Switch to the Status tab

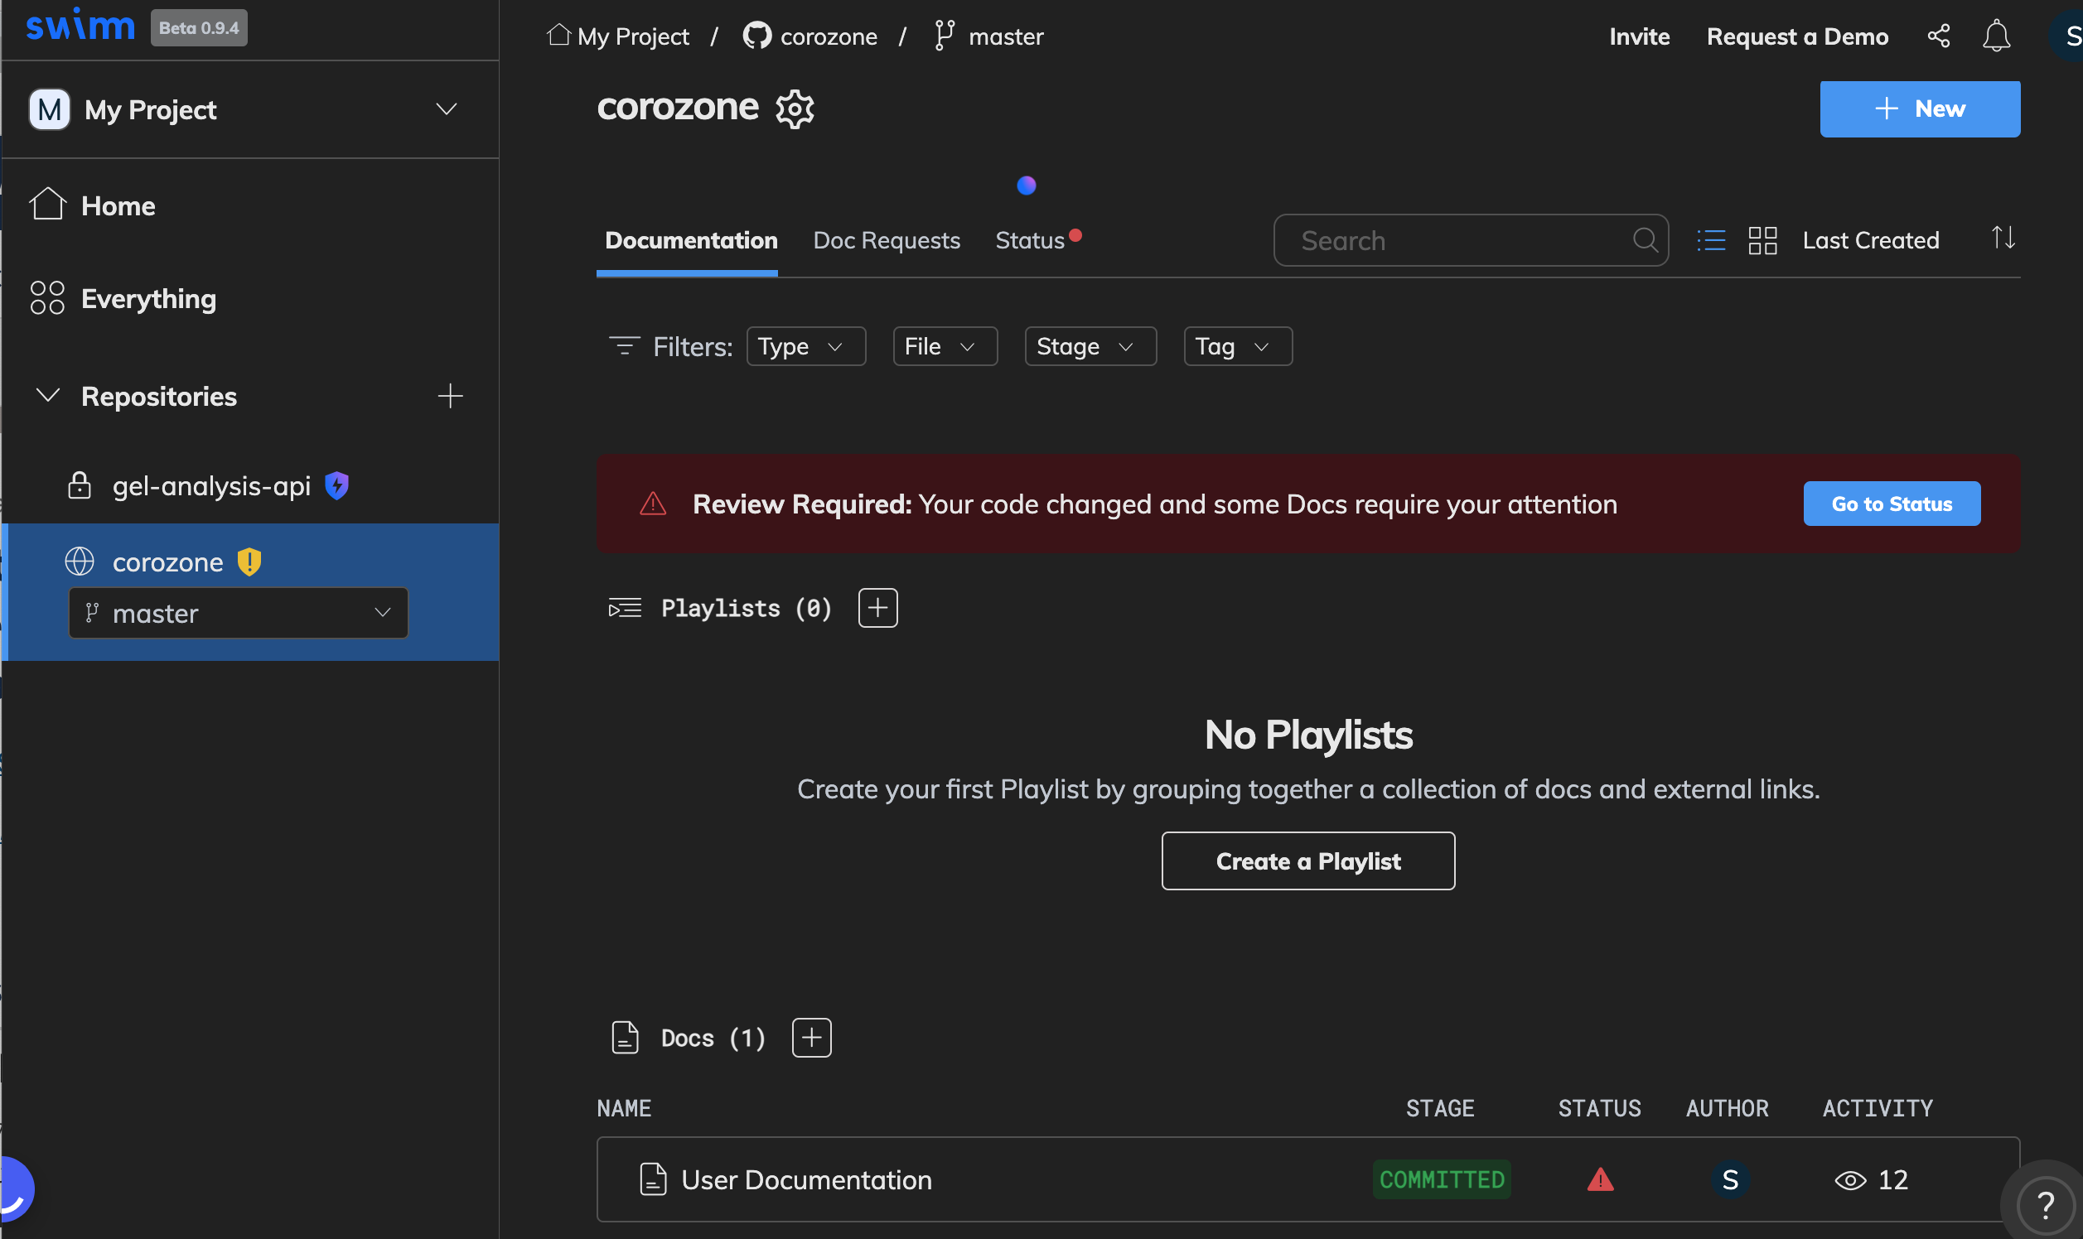[1030, 240]
